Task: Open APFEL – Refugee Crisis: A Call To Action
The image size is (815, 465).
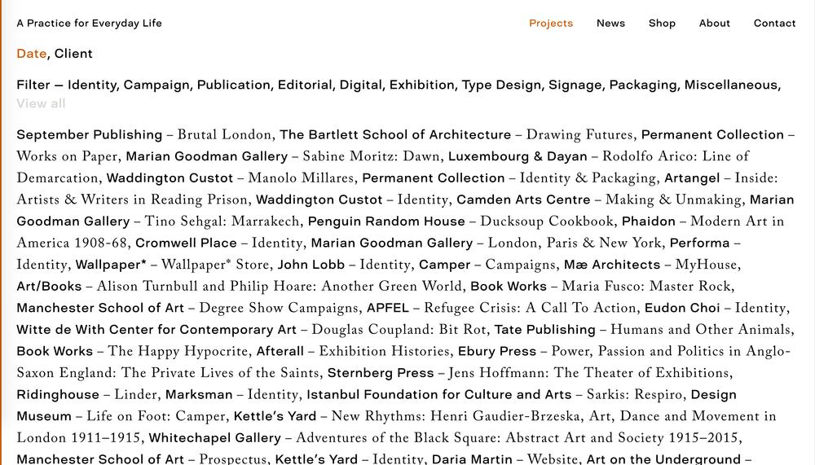Action: pos(501,308)
